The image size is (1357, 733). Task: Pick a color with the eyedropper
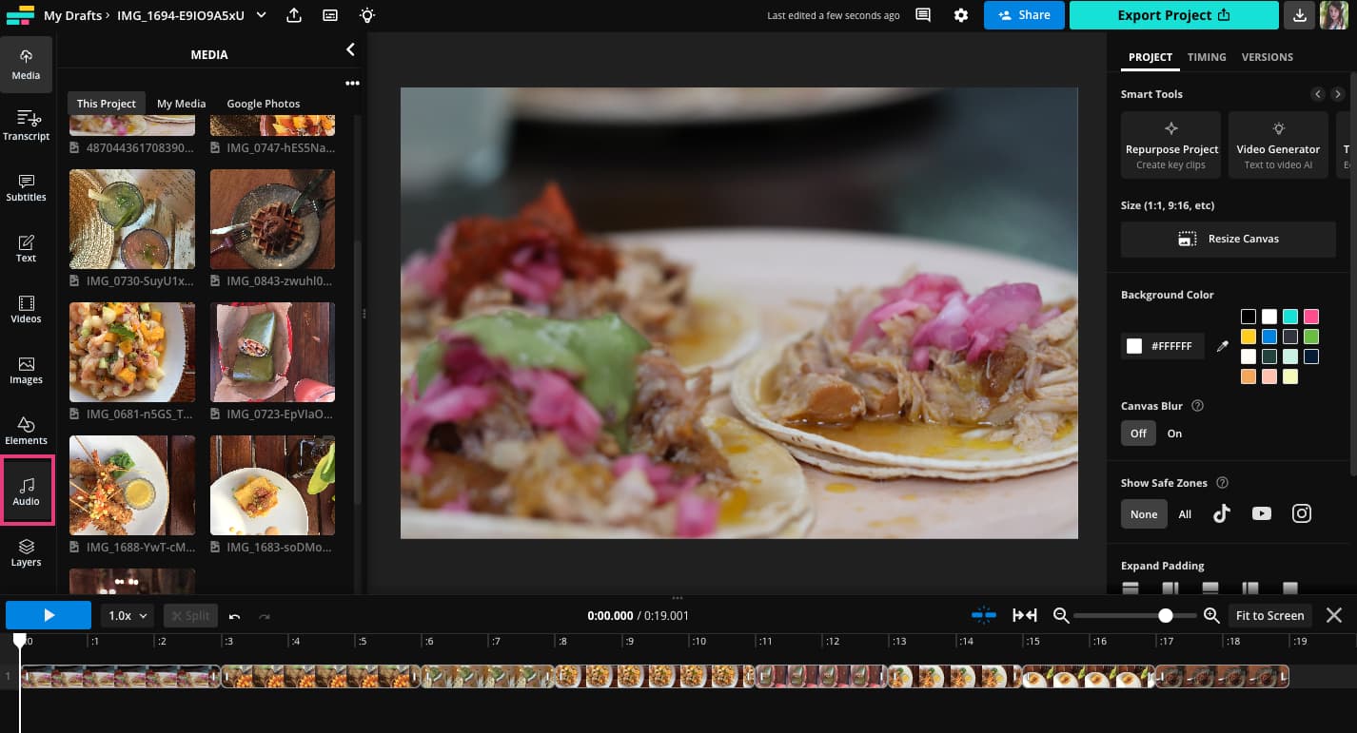tap(1224, 346)
